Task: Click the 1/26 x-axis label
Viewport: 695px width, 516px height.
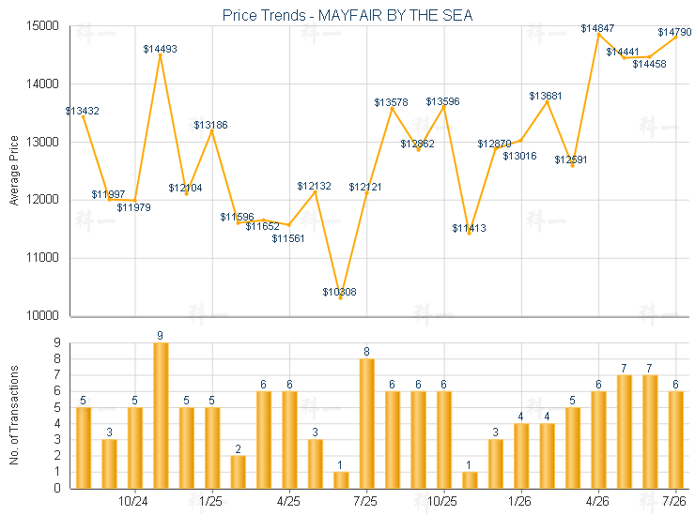Action: tap(519, 501)
